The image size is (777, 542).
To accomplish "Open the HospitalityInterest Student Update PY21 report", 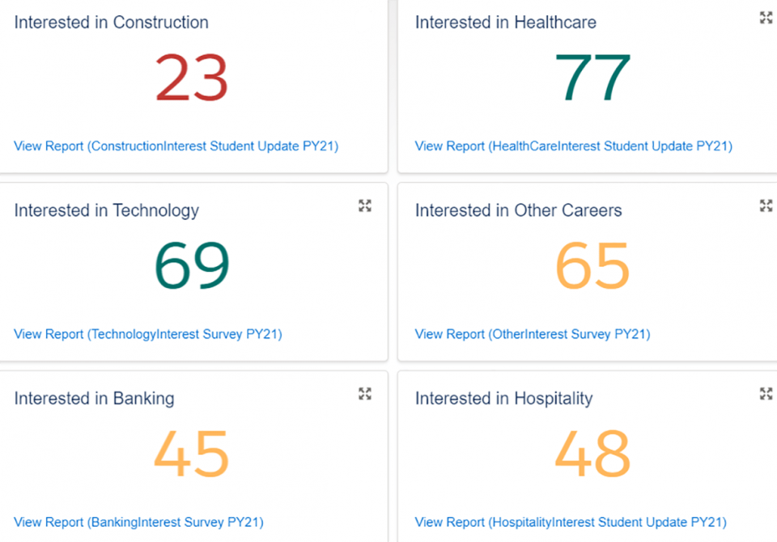I will click(x=571, y=522).
